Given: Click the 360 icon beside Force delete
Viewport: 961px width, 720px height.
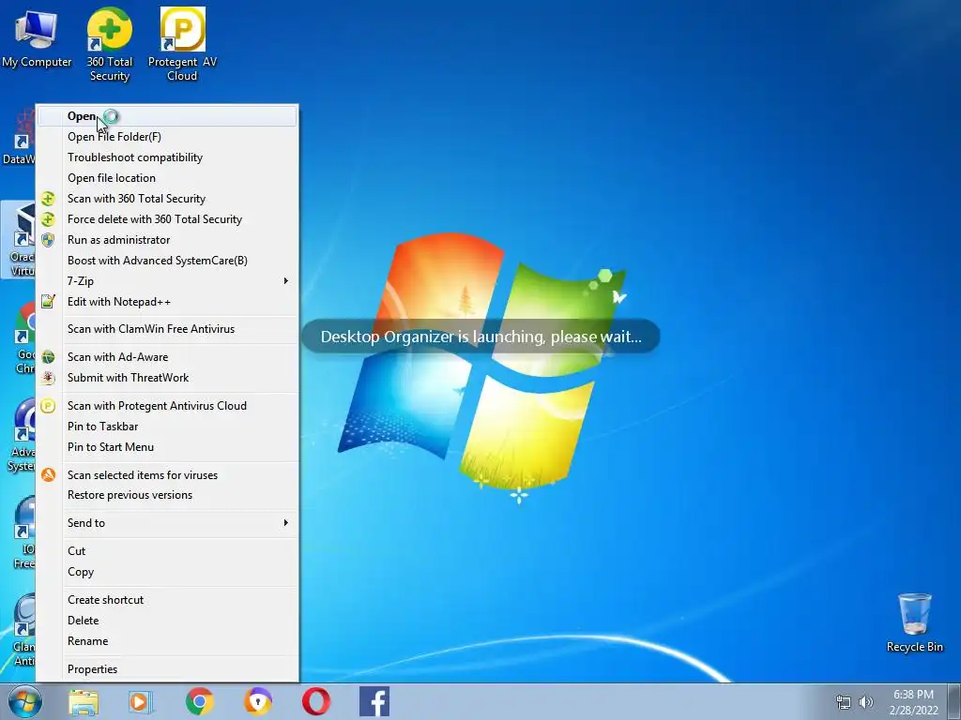Looking at the screenshot, I should (48, 219).
